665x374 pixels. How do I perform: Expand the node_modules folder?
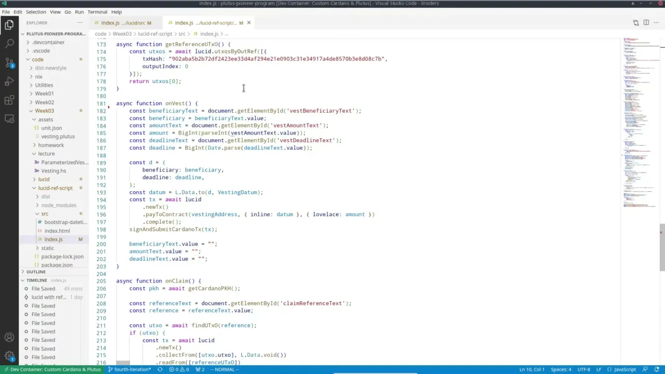tap(58, 205)
